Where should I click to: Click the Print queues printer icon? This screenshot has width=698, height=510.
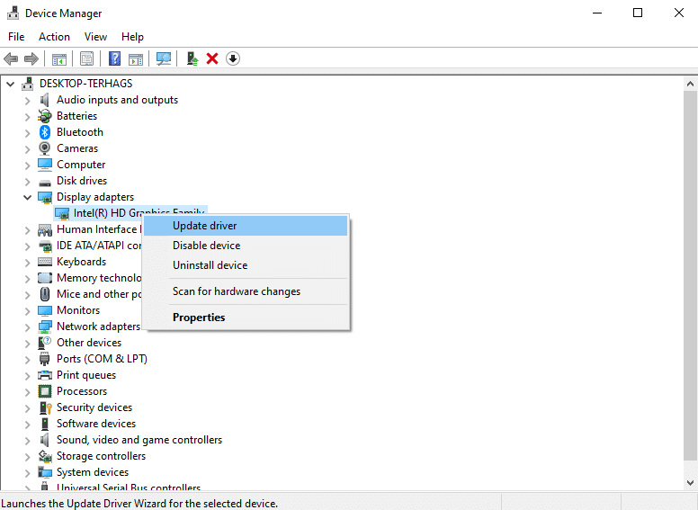[44, 375]
